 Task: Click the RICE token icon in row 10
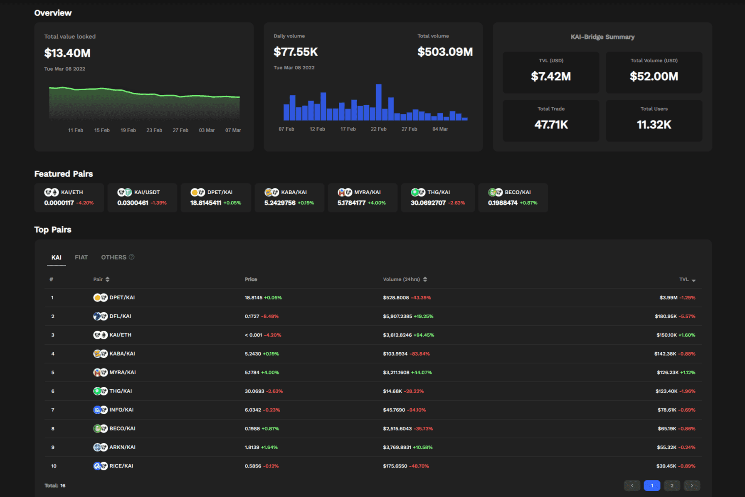click(98, 466)
